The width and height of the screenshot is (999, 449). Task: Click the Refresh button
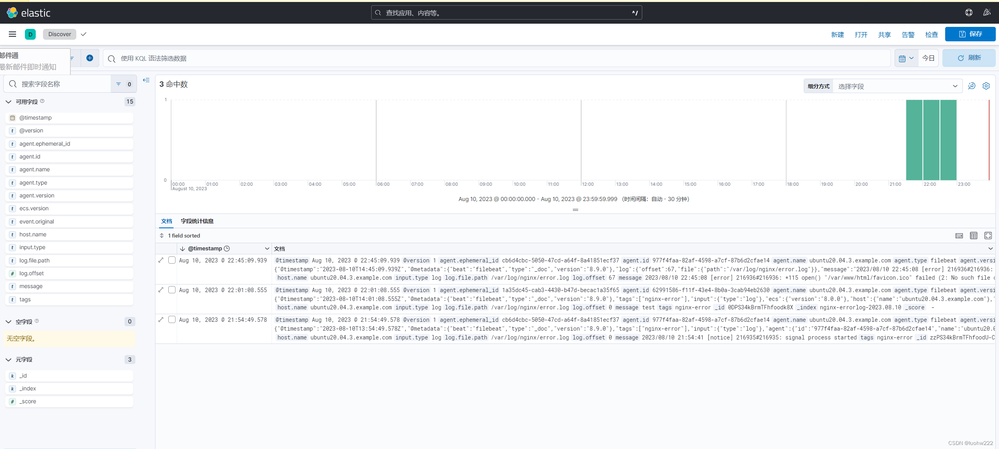(969, 58)
